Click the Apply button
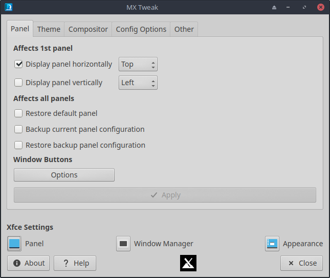The image size is (330, 278). [165, 195]
